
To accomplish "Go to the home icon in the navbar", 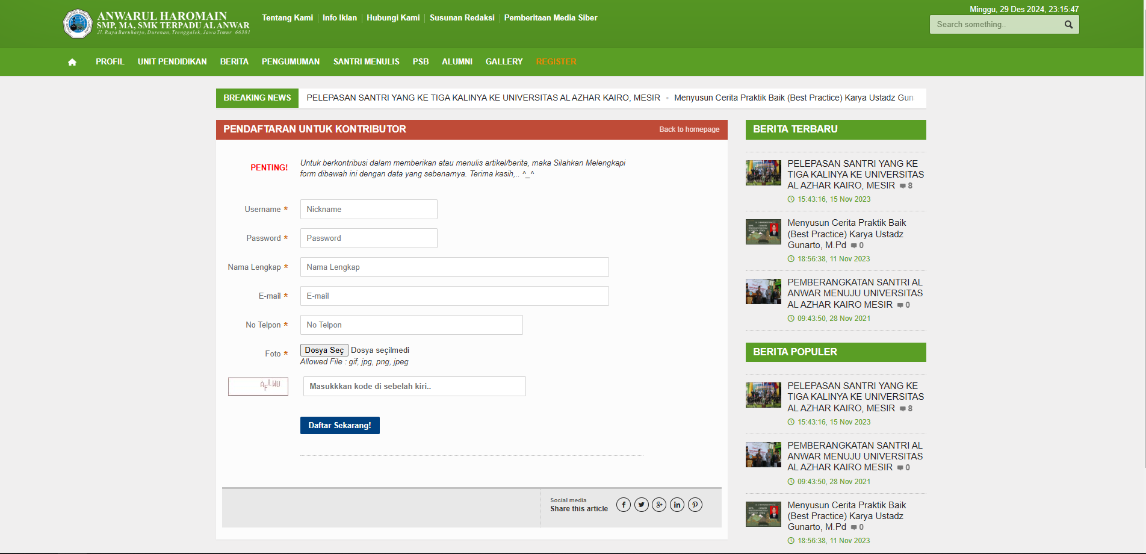I will [72, 62].
